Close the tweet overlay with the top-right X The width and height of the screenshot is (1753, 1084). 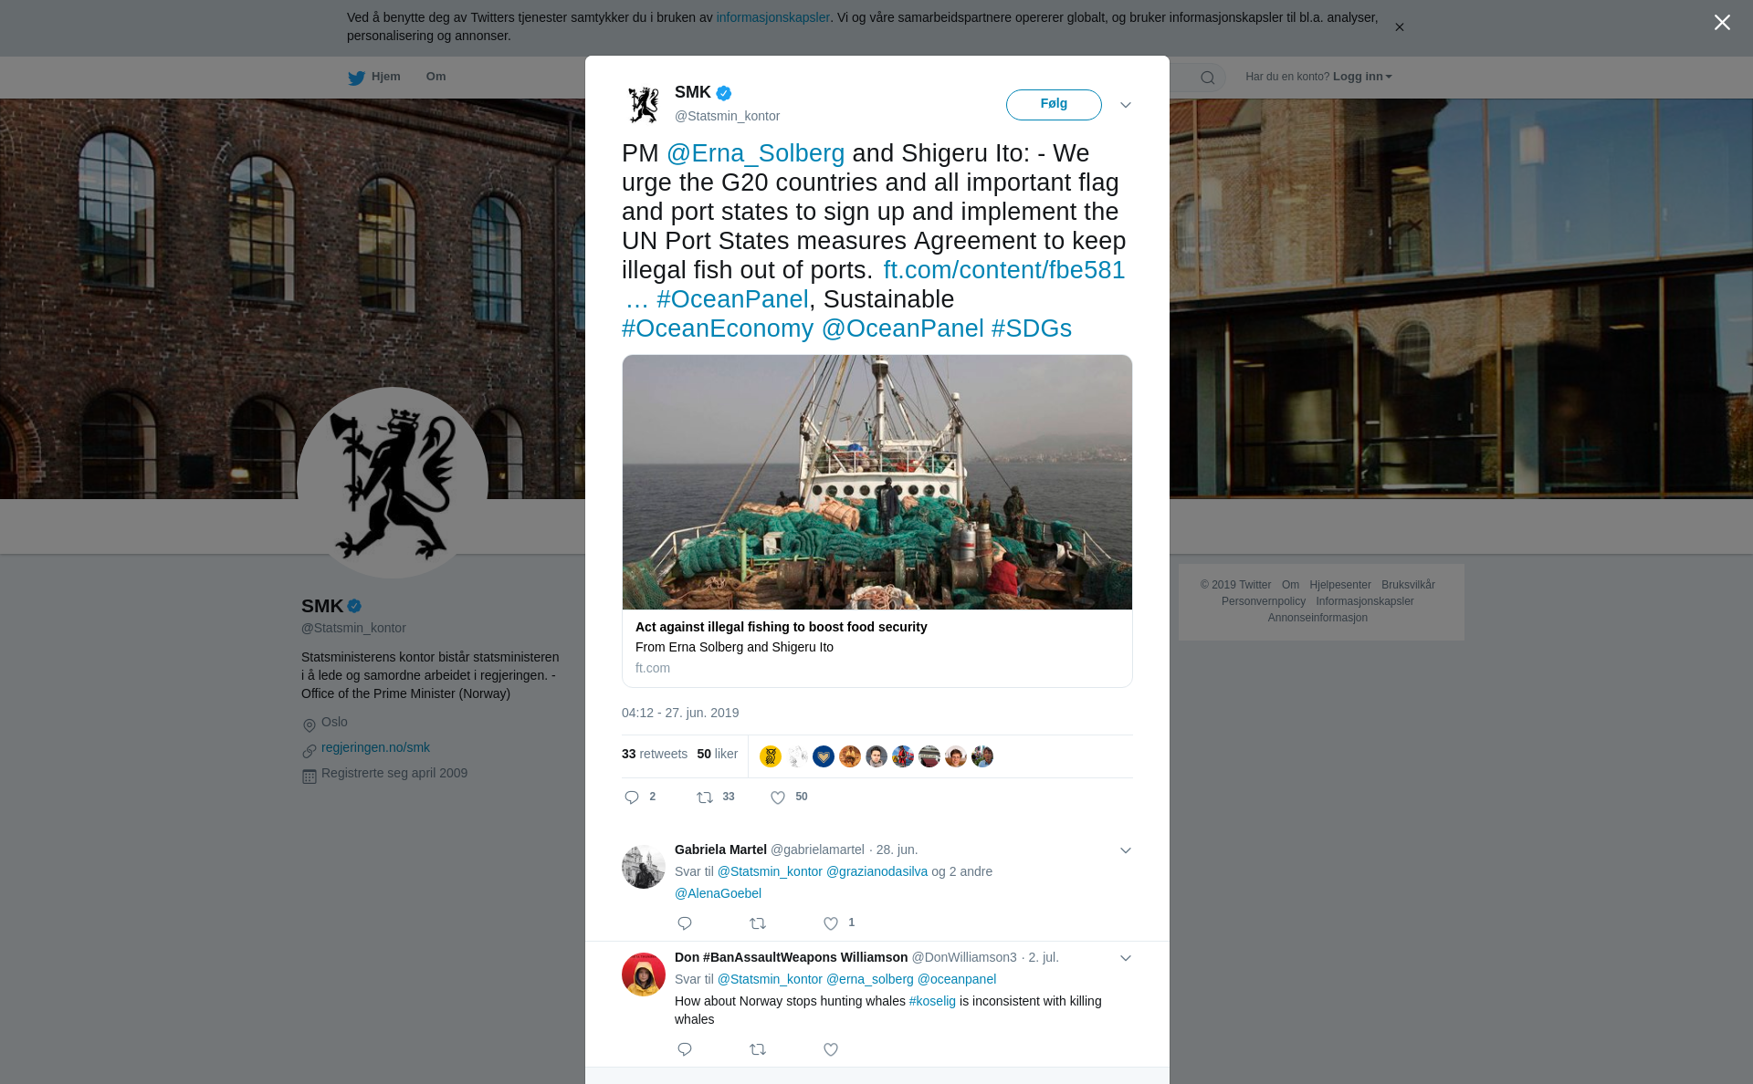(x=1722, y=23)
